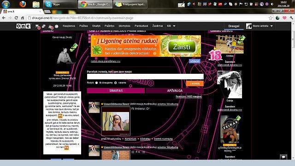The image size is (295, 166).
Task: Select the APŽVALGA tab
Action: pos(175,90)
